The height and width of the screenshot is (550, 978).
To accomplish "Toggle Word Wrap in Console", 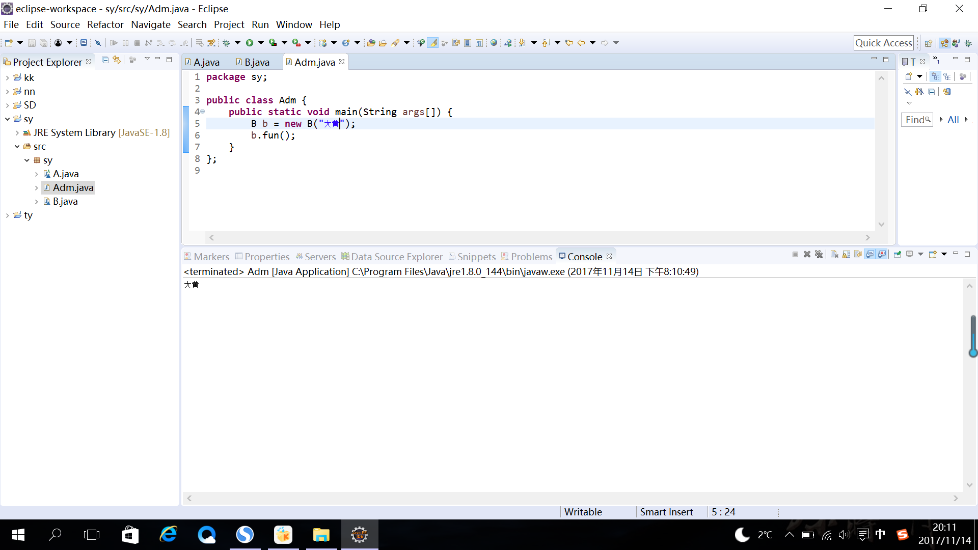I will (858, 254).
